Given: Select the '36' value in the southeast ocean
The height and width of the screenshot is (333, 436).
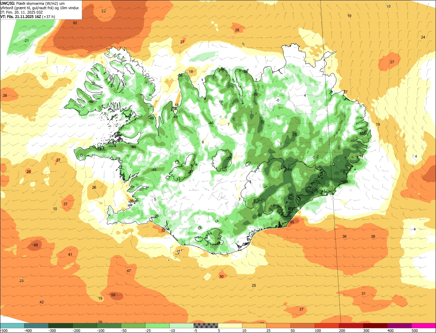Looking at the screenshot, I should (x=344, y=237).
